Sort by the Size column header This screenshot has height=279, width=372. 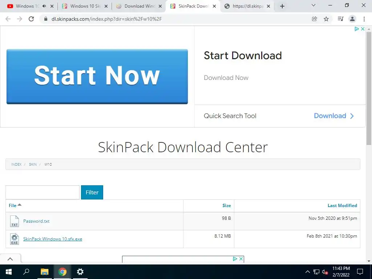pos(227,206)
